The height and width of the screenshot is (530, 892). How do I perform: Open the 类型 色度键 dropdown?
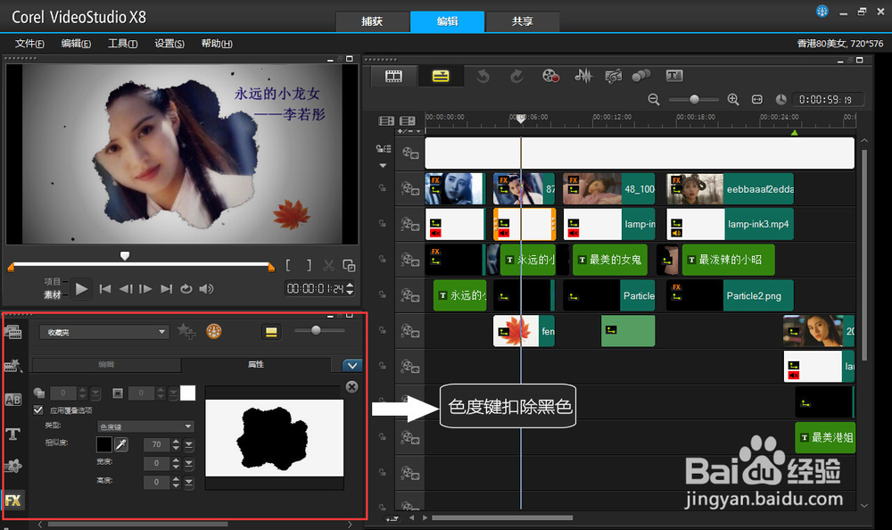(x=145, y=426)
